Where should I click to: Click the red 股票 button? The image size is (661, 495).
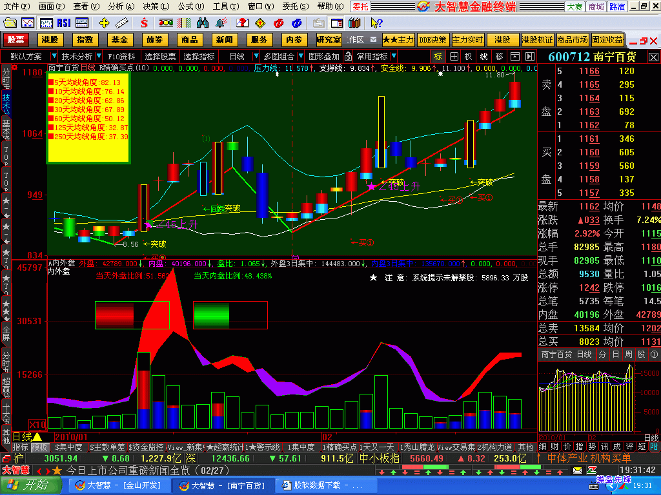tap(16, 39)
